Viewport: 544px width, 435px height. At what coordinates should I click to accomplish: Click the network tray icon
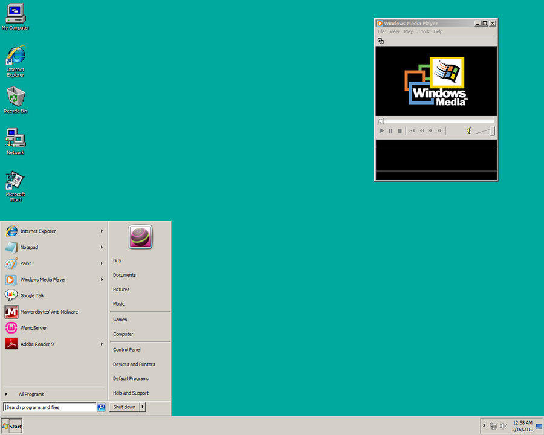tap(493, 425)
